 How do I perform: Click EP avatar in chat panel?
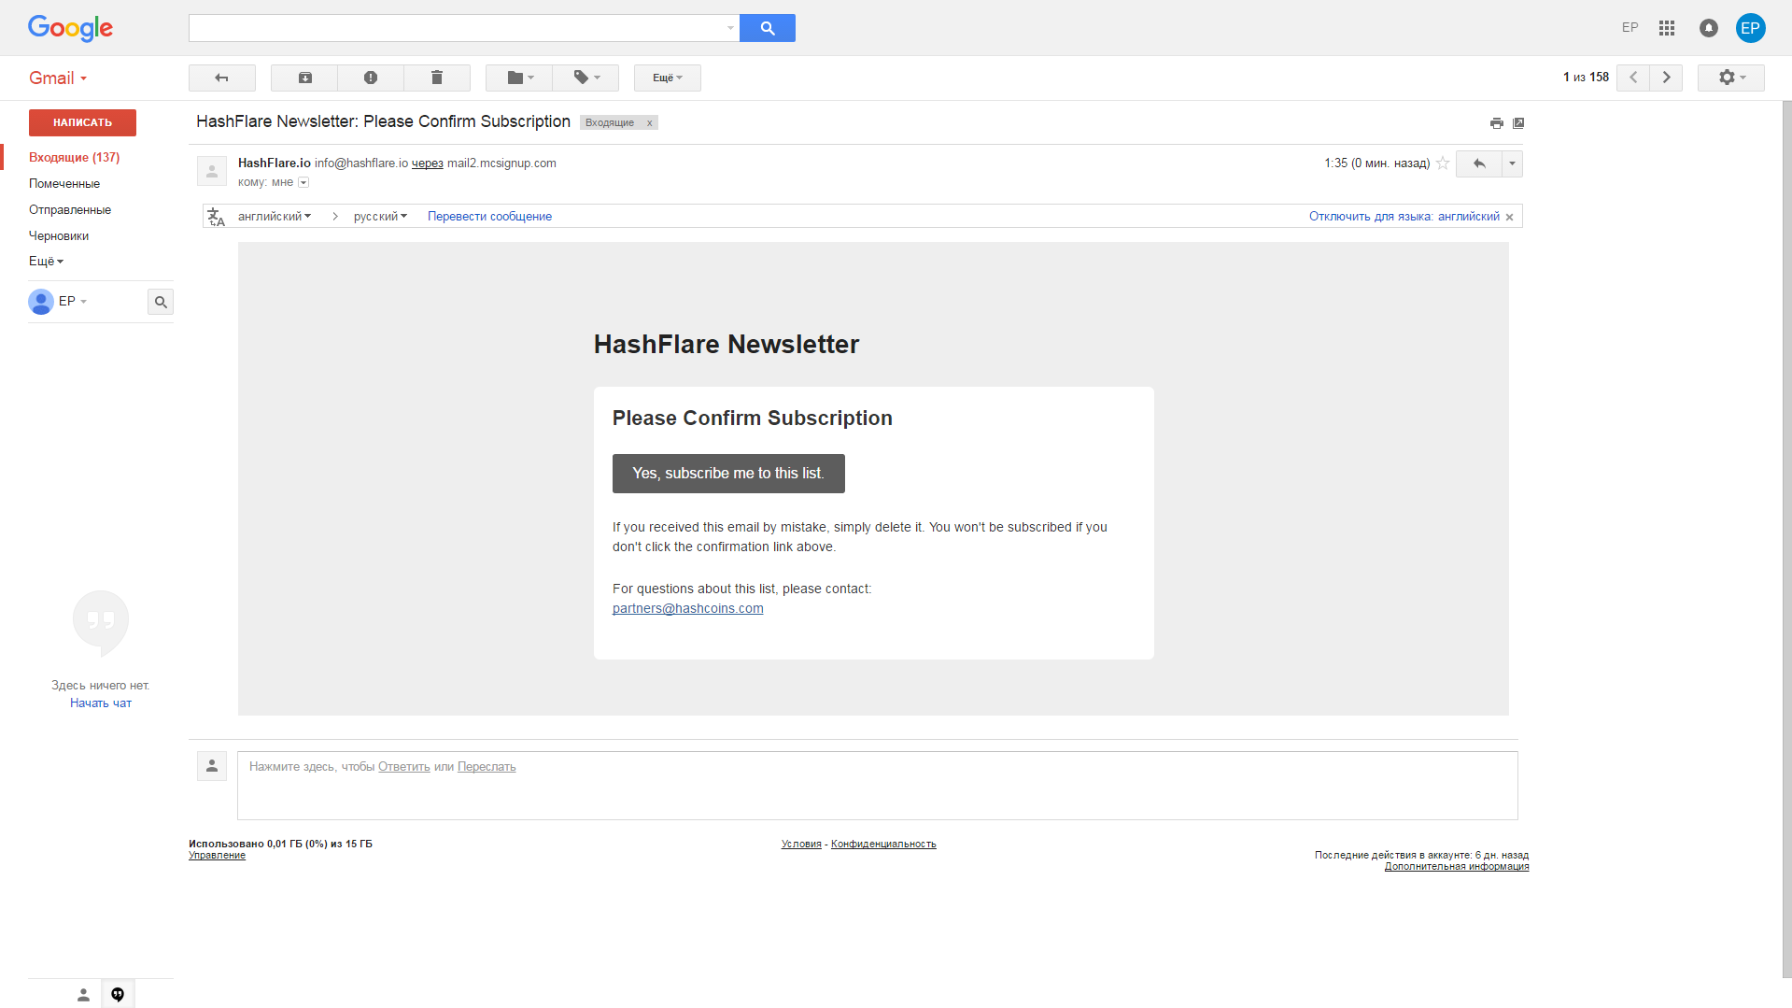pos(41,302)
